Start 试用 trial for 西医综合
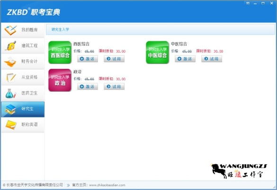277x190 pixels. click(114, 59)
